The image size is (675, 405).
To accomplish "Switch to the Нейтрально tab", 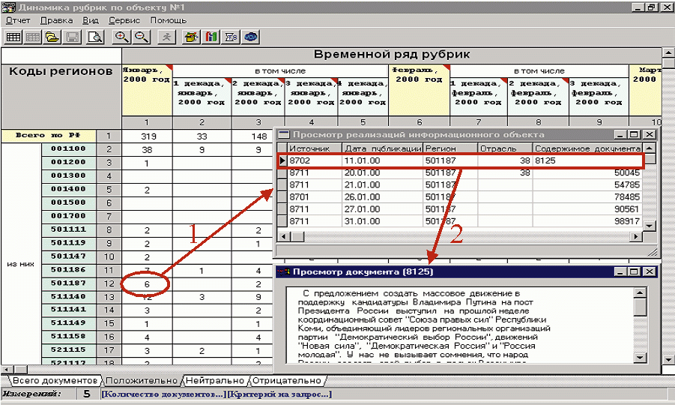I will (215, 380).
